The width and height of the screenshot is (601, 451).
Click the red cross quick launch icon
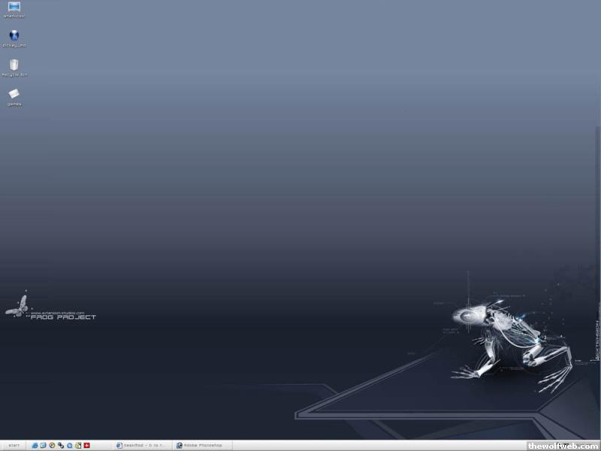point(87,446)
